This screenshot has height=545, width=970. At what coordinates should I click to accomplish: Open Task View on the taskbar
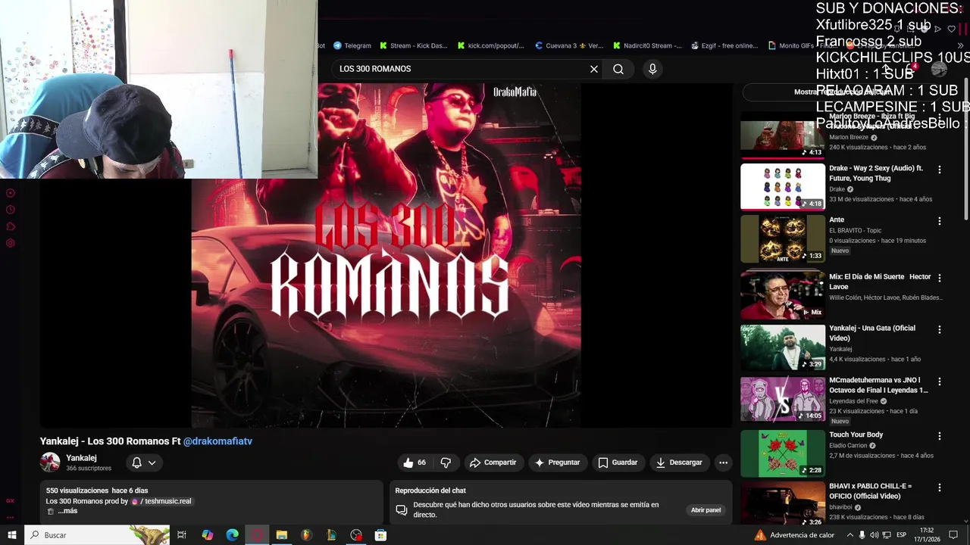pyautogui.click(x=182, y=535)
